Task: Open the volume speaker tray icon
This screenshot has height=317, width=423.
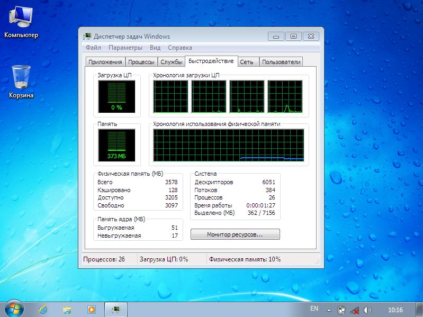Action: point(367,309)
